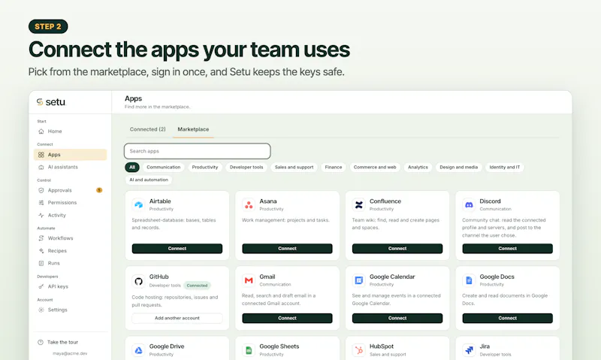Click the Discord app icon

pos(469,204)
